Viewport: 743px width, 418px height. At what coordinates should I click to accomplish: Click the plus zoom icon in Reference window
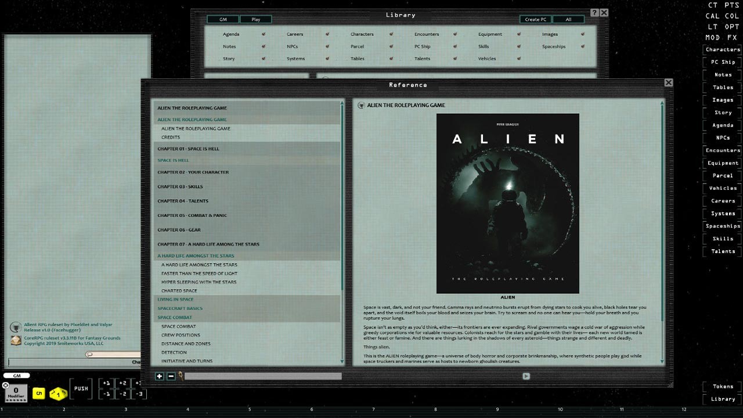point(160,376)
